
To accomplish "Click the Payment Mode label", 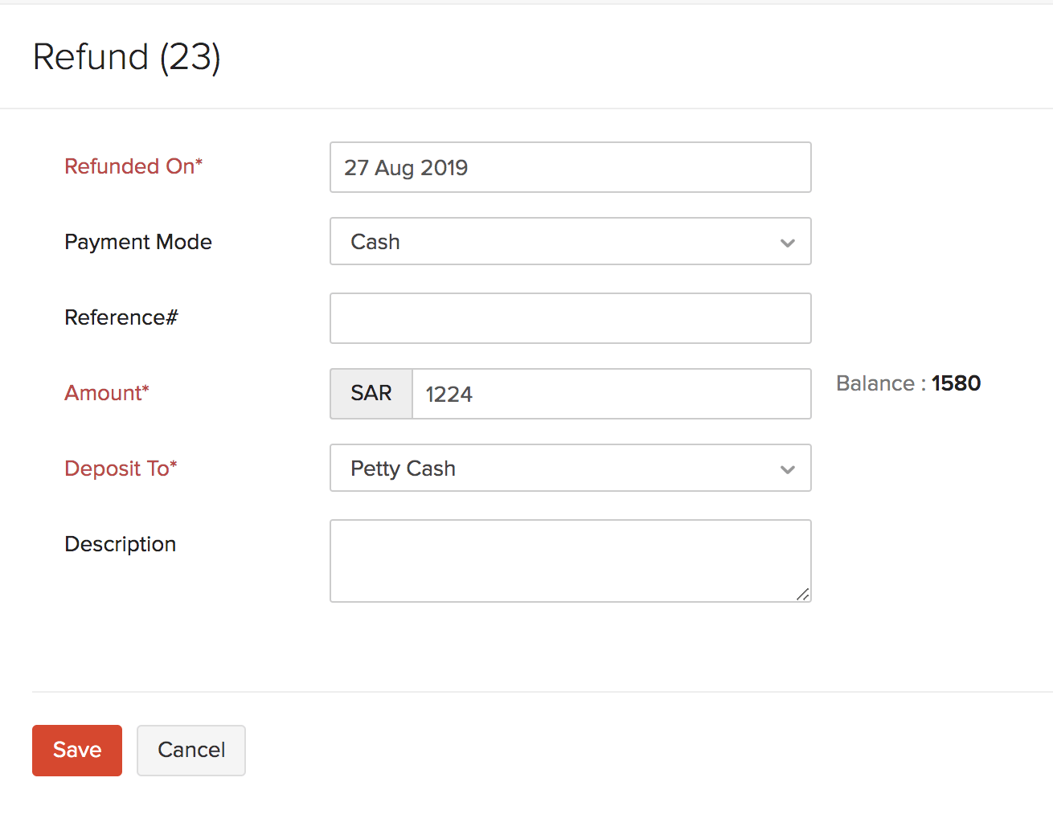I will click(x=138, y=242).
